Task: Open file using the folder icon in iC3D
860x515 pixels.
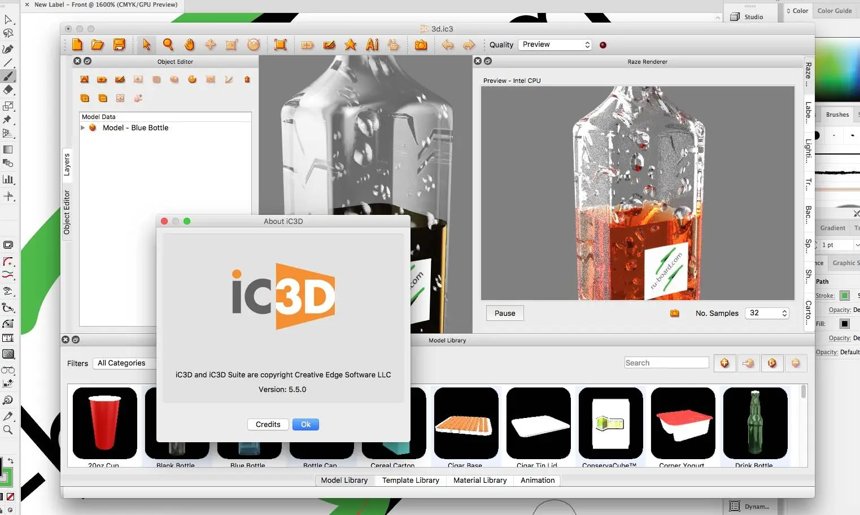Action: pyautogui.click(x=98, y=45)
